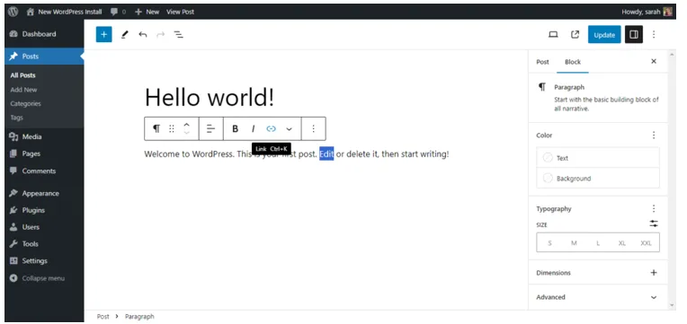Open the More rich text controls chevron
The height and width of the screenshot is (324, 687).
tap(290, 128)
